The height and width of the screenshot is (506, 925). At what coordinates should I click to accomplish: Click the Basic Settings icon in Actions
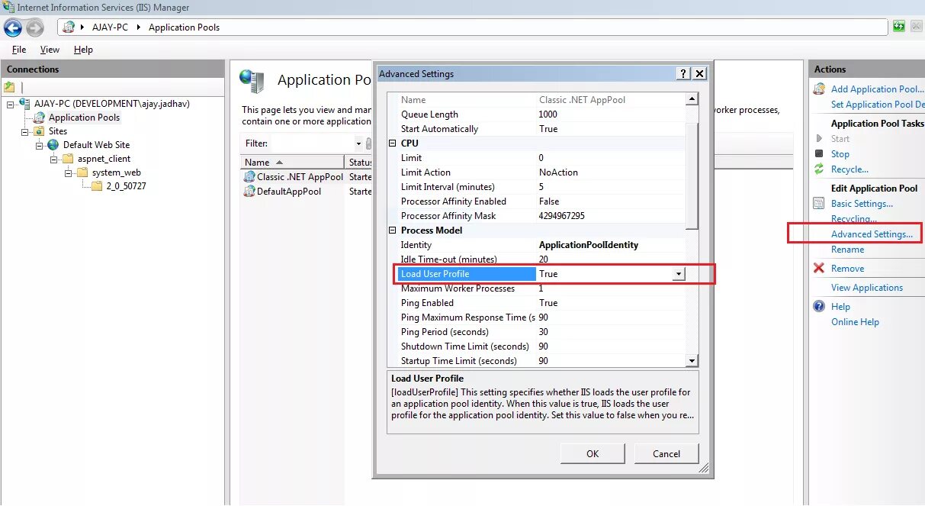[x=819, y=204]
